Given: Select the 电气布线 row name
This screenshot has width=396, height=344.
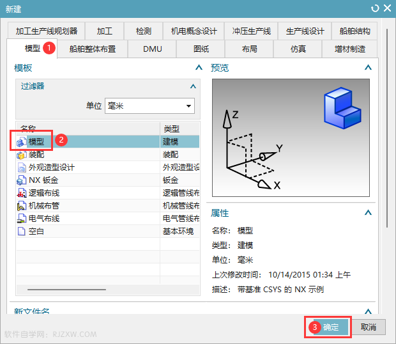Looking at the screenshot, I should (x=44, y=219).
